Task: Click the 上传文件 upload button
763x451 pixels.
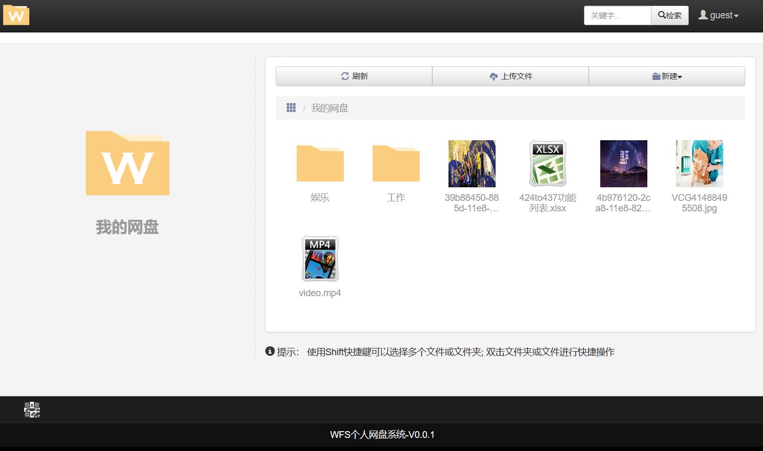Action: click(510, 76)
